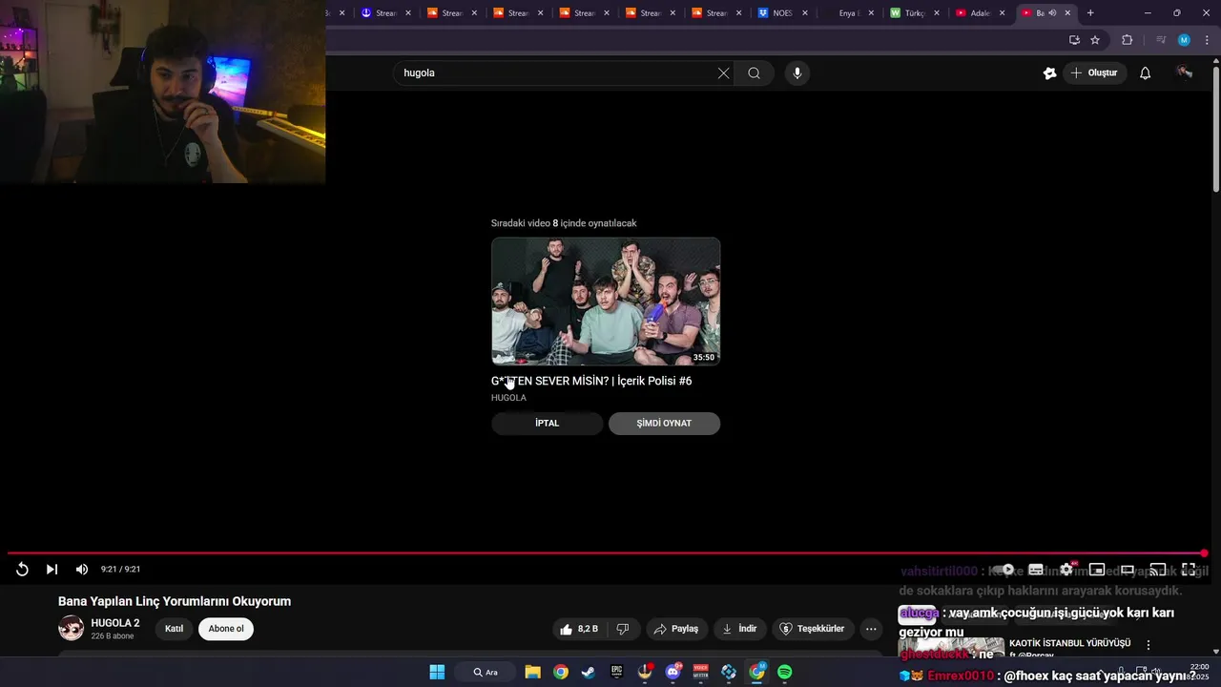Open the YouTube account avatar menu
Image resolution: width=1221 pixels, height=687 pixels.
click(x=1185, y=73)
